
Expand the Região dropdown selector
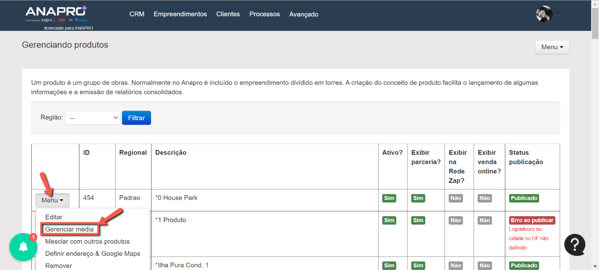(93, 118)
